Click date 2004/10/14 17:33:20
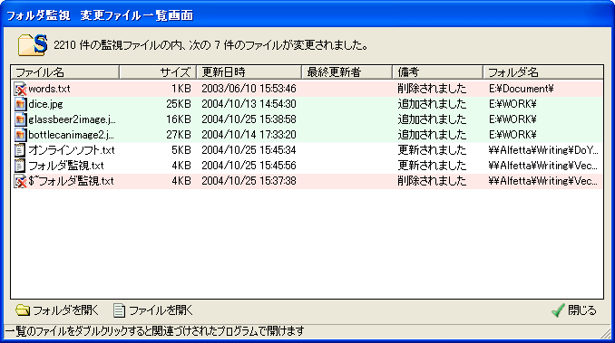 [x=249, y=135]
